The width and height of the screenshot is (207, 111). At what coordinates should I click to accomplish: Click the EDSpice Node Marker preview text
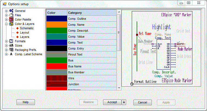(x=177, y=80)
